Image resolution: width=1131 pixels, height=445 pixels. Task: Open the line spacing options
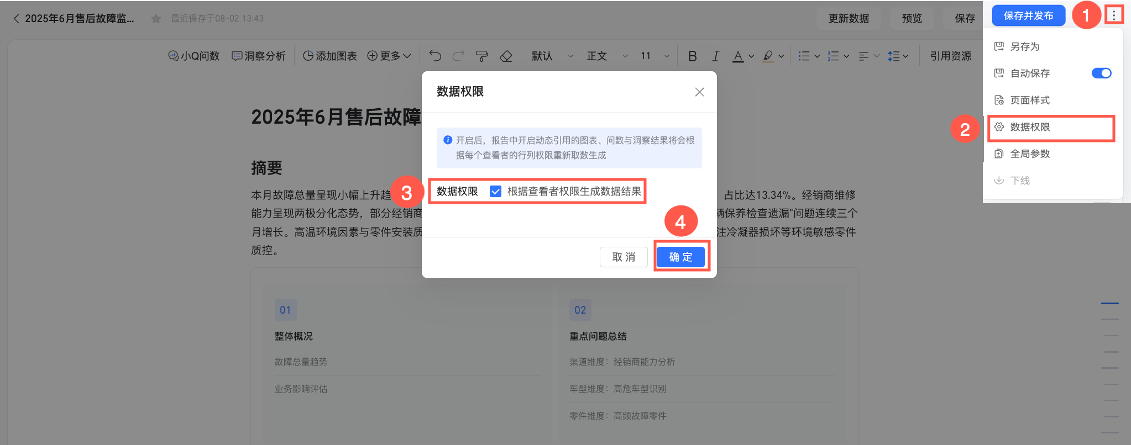[898, 56]
